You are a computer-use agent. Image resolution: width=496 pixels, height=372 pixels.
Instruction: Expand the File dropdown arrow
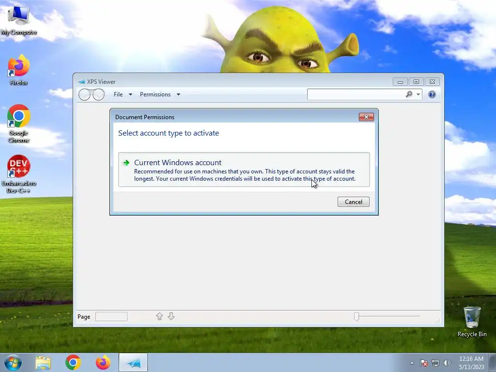point(130,94)
